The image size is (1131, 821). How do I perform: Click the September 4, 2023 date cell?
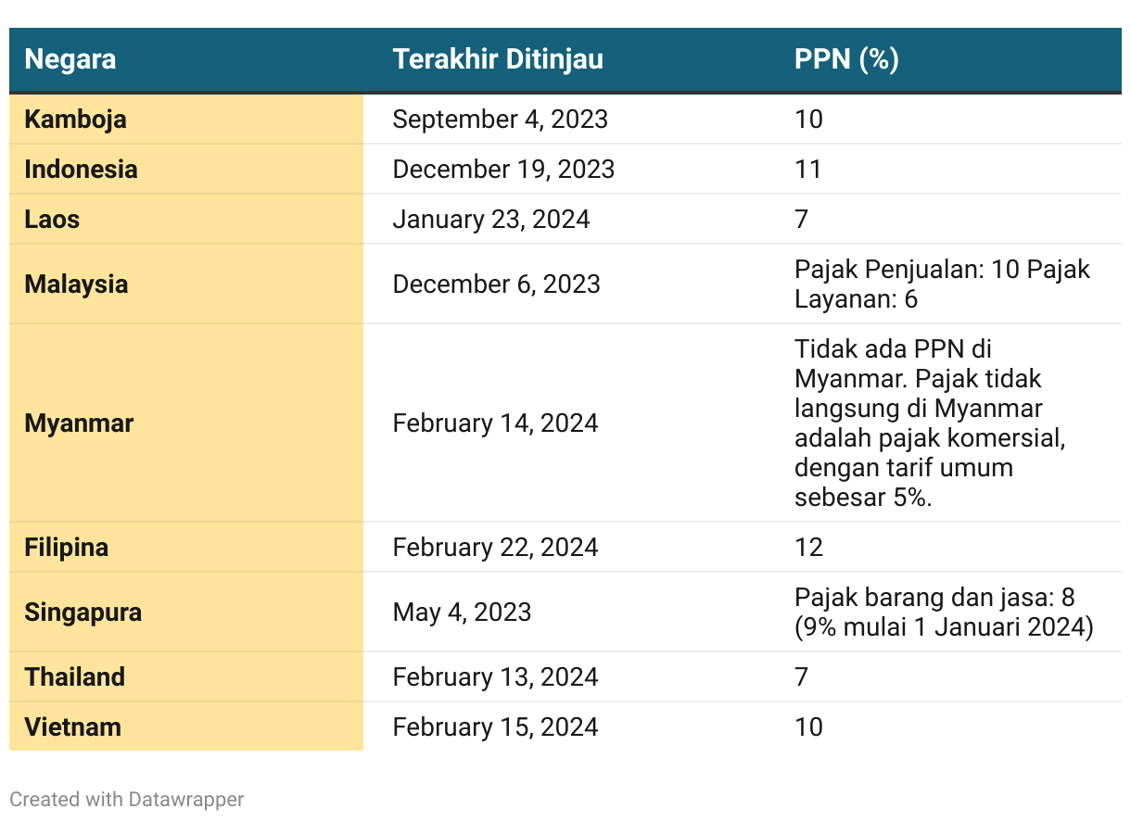click(x=501, y=119)
